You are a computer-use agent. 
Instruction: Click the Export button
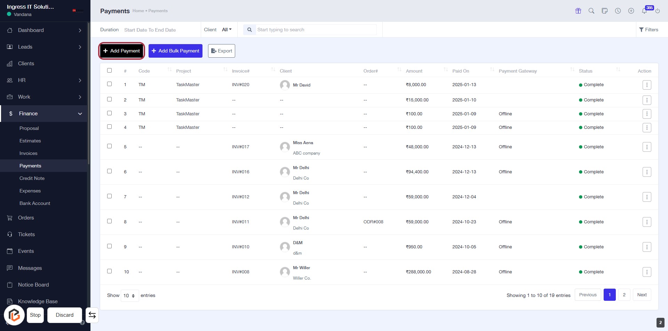222,51
